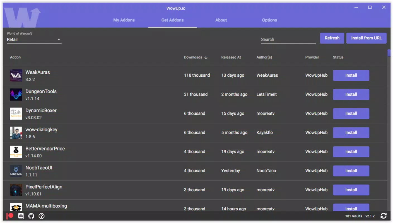
Task: Click the WeakAuras addon name
Action: click(x=38, y=72)
